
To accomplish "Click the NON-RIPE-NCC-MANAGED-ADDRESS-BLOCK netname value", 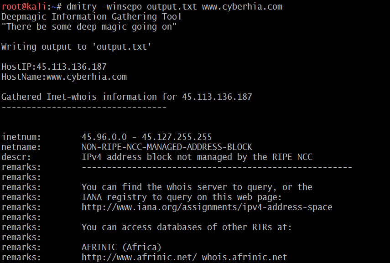I will click(x=166, y=147).
